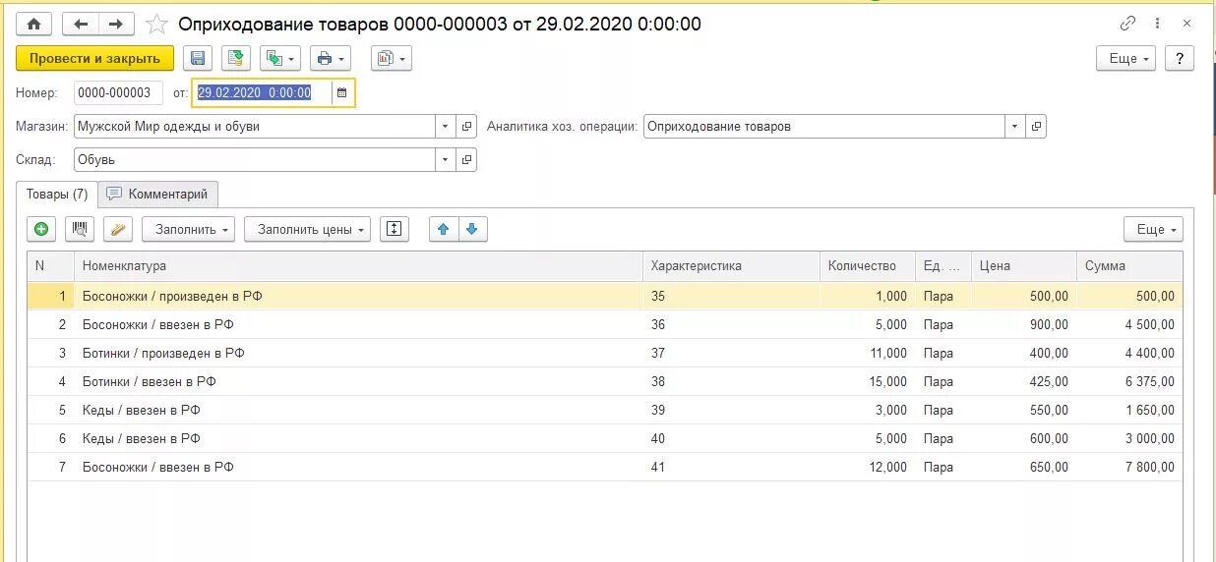1216x562 pixels.
Task: Open Склад field link button
Action: (467, 159)
